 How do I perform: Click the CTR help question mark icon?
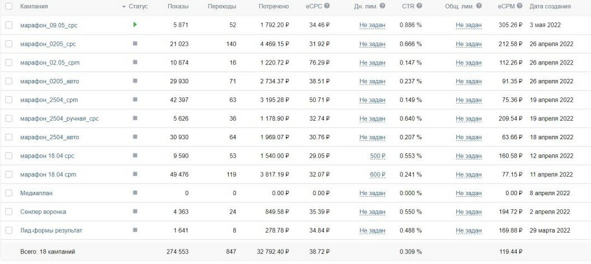pyautogui.click(x=419, y=6)
